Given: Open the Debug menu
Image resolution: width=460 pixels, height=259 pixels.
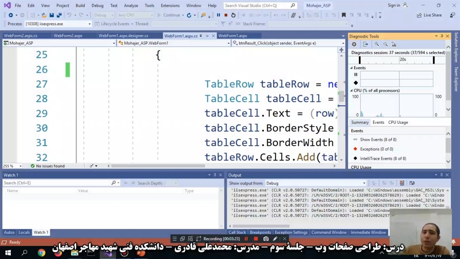Looking at the screenshot, I should 97,5.
